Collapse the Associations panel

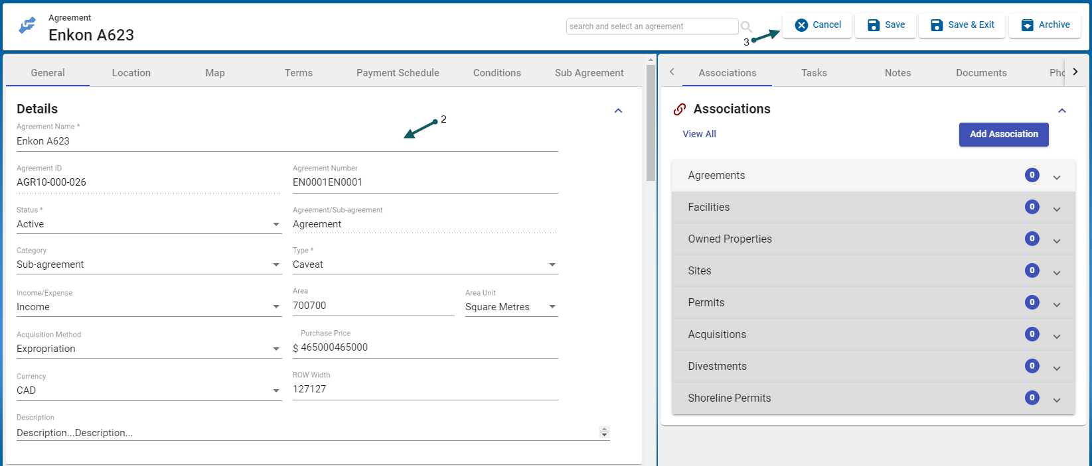coord(1061,111)
